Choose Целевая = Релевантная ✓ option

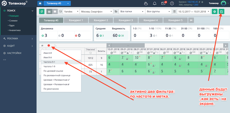coord(61,80)
